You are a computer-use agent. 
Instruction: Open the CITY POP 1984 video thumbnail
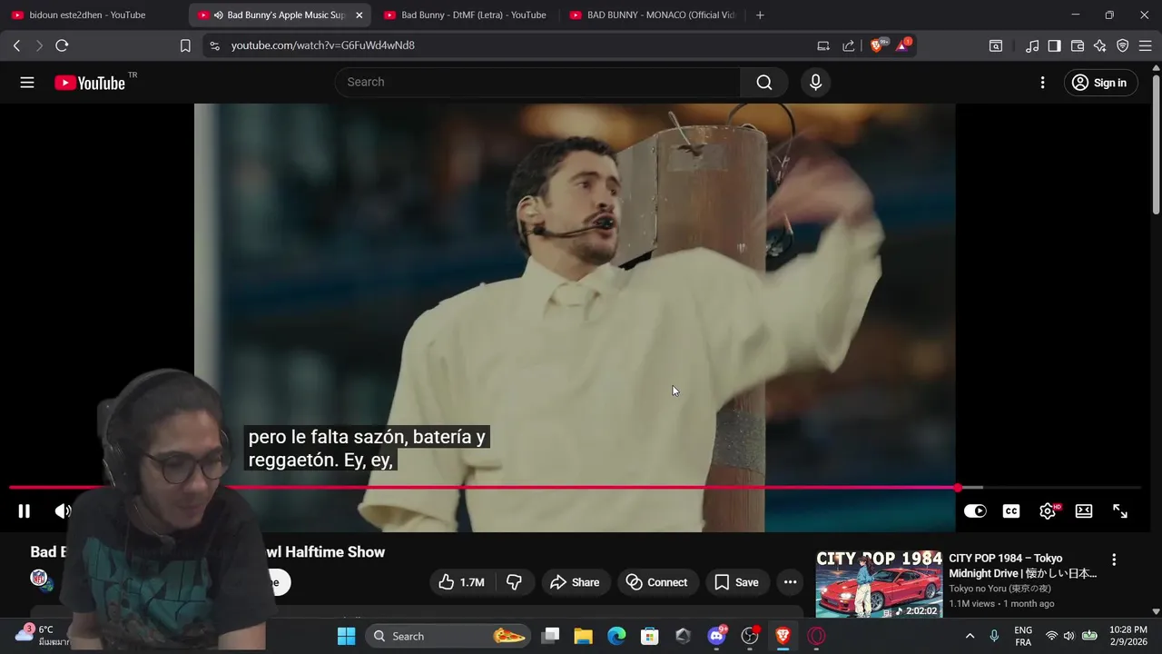pyautogui.click(x=879, y=584)
